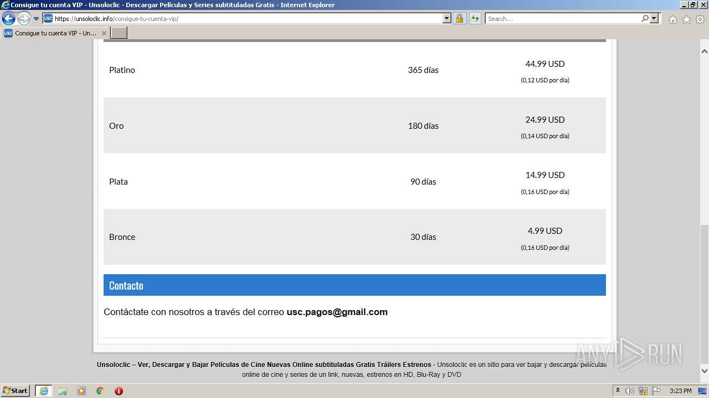Screen dimensions: 709x398
Task: Click the Action Center flag icon
Action: [x=656, y=391]
